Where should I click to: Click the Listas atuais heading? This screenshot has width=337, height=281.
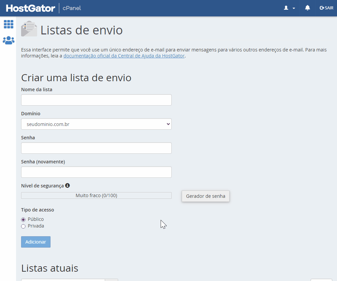[50, 268]
